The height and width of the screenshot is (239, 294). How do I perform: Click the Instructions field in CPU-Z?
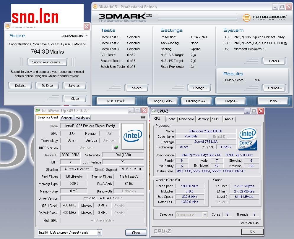coord(217,171)
